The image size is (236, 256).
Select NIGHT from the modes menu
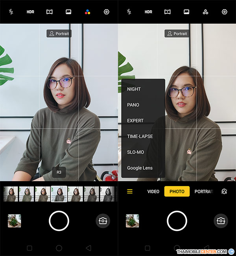(134, 89)
